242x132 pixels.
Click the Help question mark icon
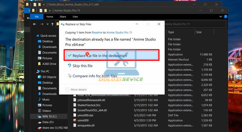pos(225,17)
